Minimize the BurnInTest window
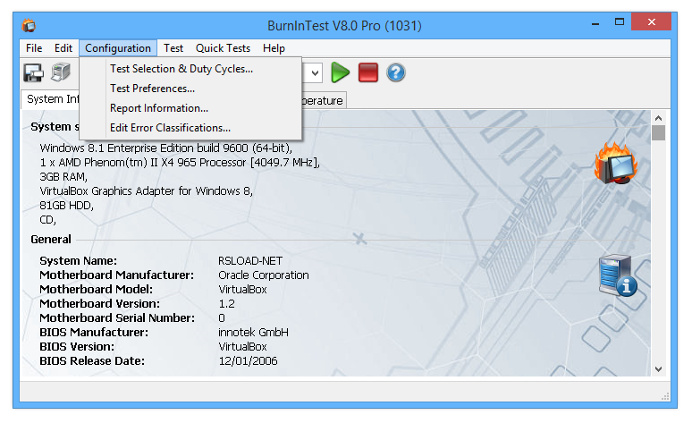This screenshot has height=423, width=692. [595, 23]
